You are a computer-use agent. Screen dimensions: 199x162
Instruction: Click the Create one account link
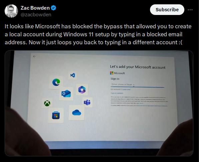point(126,89)
